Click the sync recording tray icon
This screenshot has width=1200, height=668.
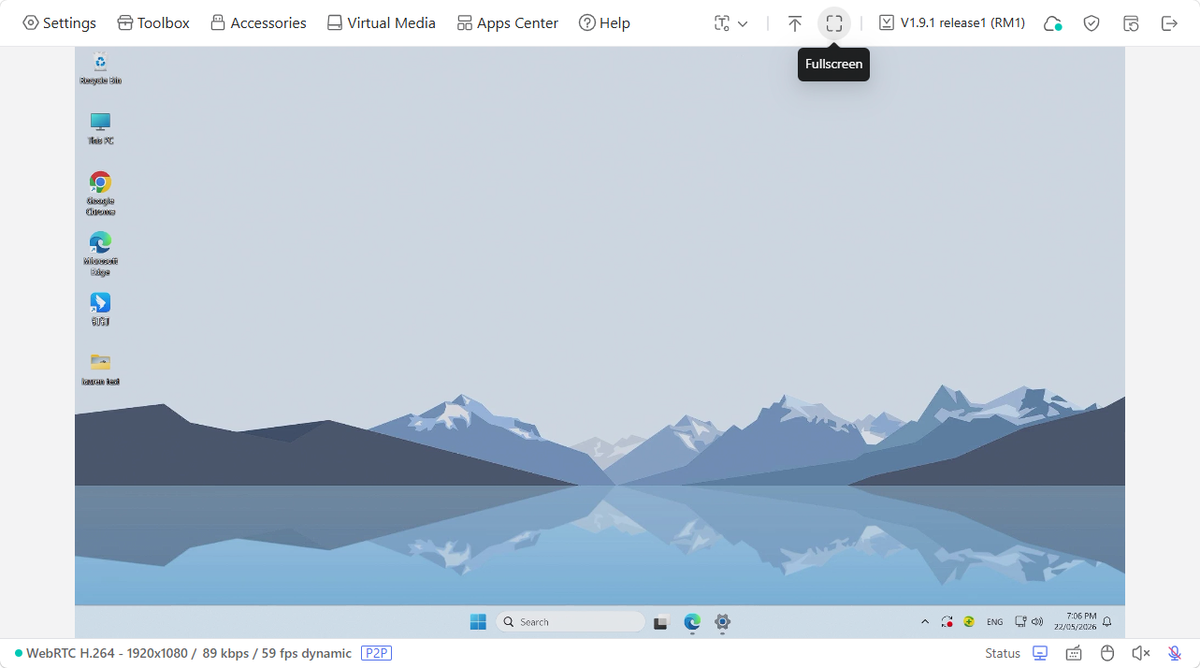click(x=947, y=621)
